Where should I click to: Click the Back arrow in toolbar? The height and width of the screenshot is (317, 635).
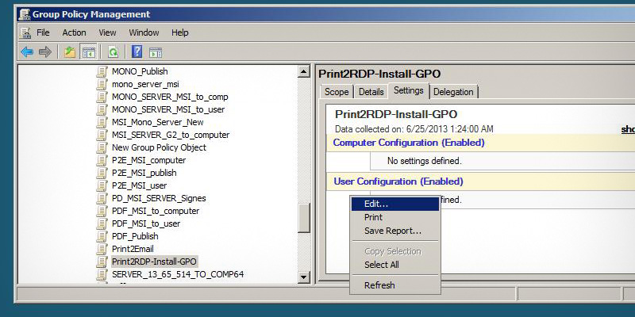[27, 52]
